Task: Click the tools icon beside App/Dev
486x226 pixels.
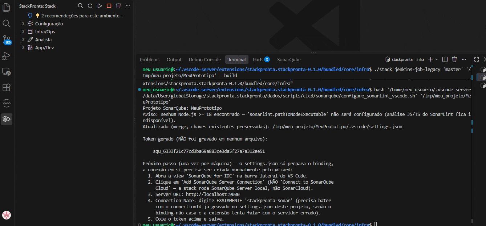Action: click(x=31, y=47)
